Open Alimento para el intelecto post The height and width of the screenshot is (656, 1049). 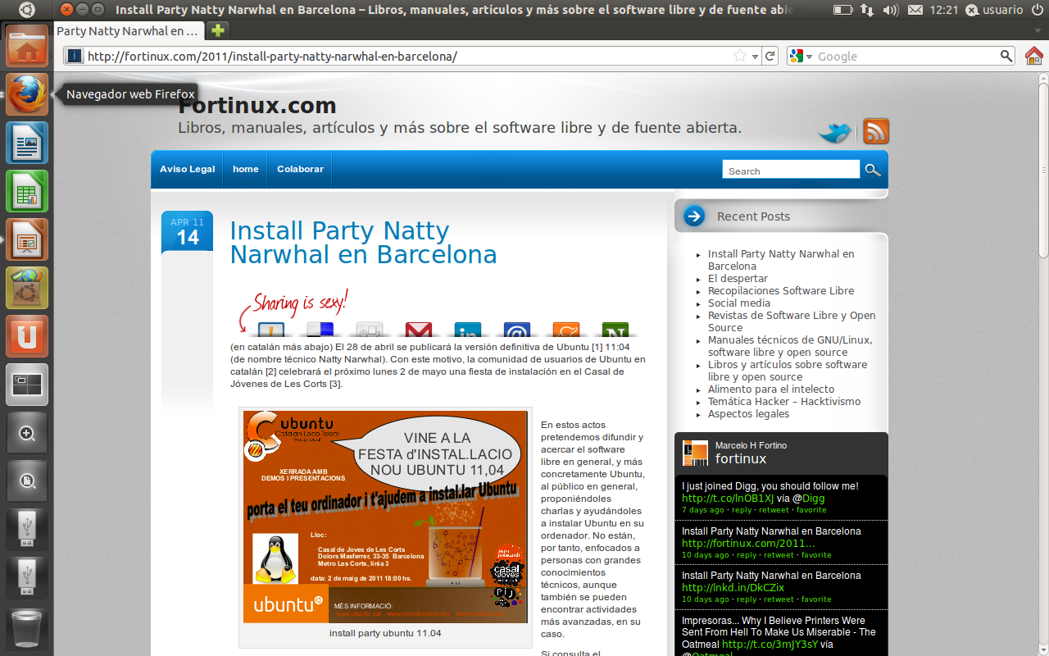click(x=771, y=389)
